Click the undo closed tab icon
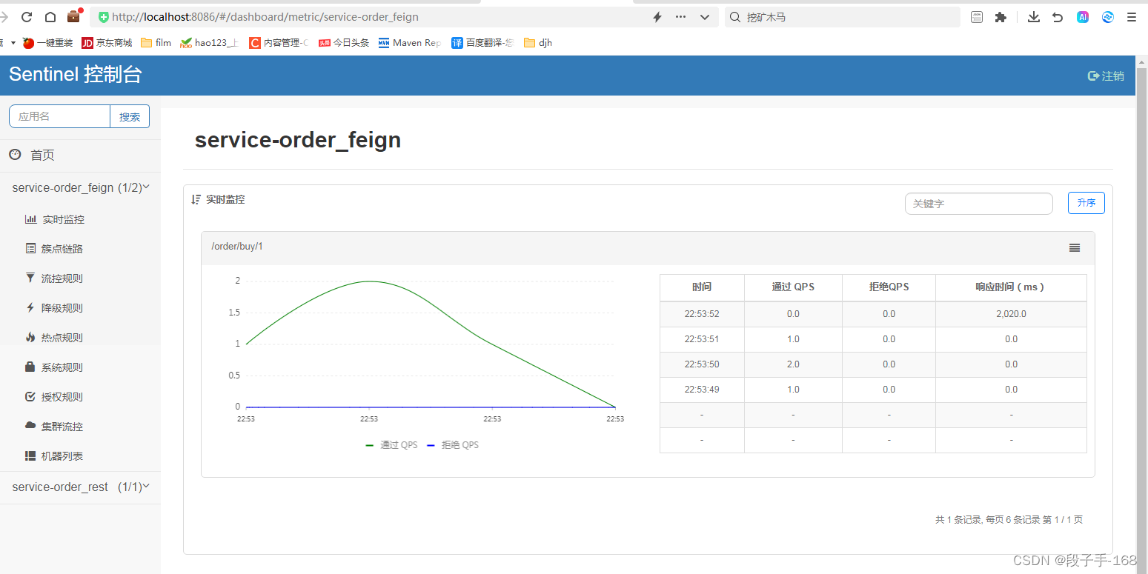 tap(1058, 17)
